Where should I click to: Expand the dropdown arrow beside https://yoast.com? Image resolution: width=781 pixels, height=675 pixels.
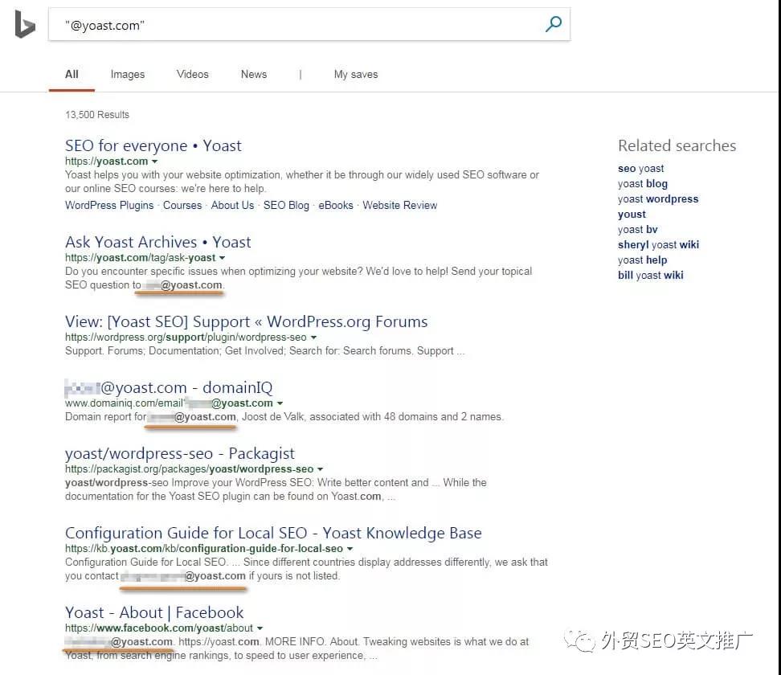(154, 162)
